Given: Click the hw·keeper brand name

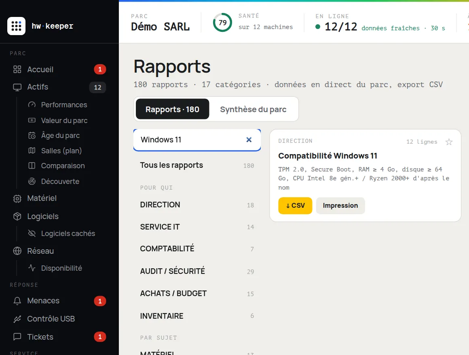Looking at the screenshot, I should (52, 26).
